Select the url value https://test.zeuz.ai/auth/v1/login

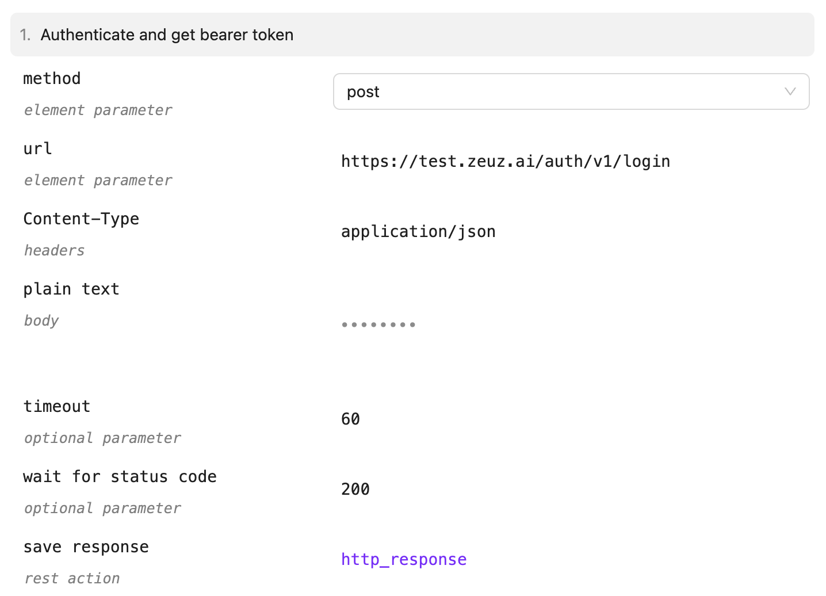506,162
